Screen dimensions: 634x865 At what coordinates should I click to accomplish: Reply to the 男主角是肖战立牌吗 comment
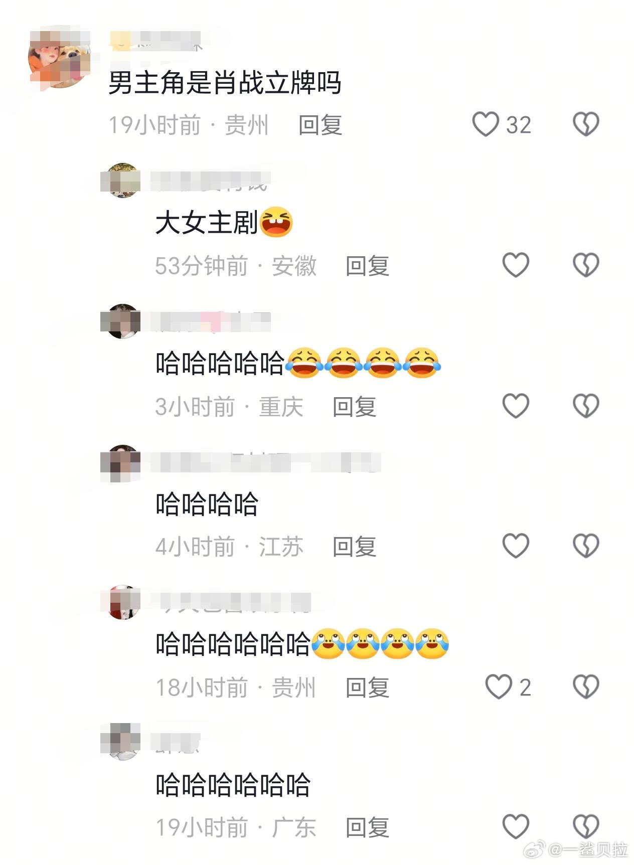tap(320, 125)
